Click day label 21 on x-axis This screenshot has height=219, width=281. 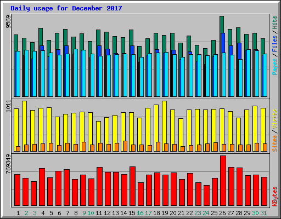(181, 213)
